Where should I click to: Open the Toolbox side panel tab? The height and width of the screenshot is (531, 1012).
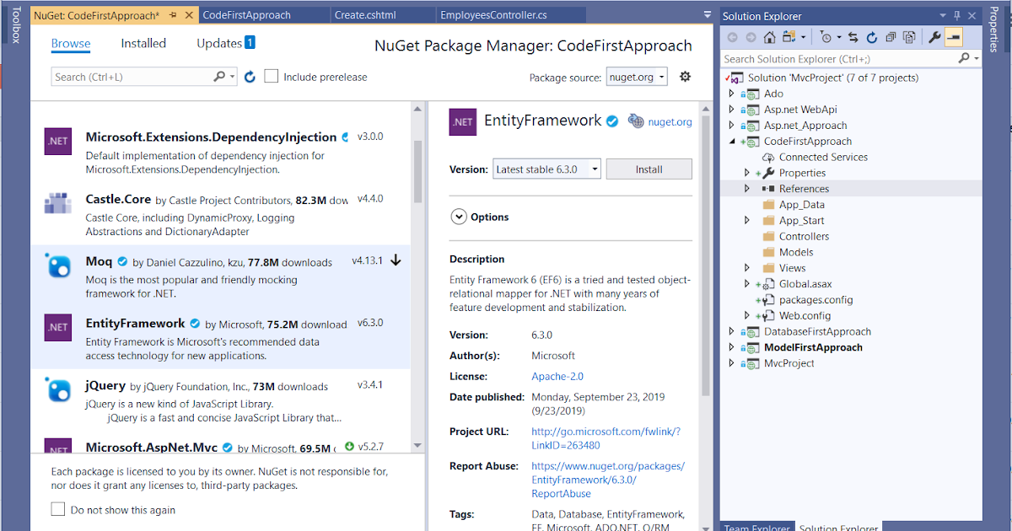(x=14, y=25)
